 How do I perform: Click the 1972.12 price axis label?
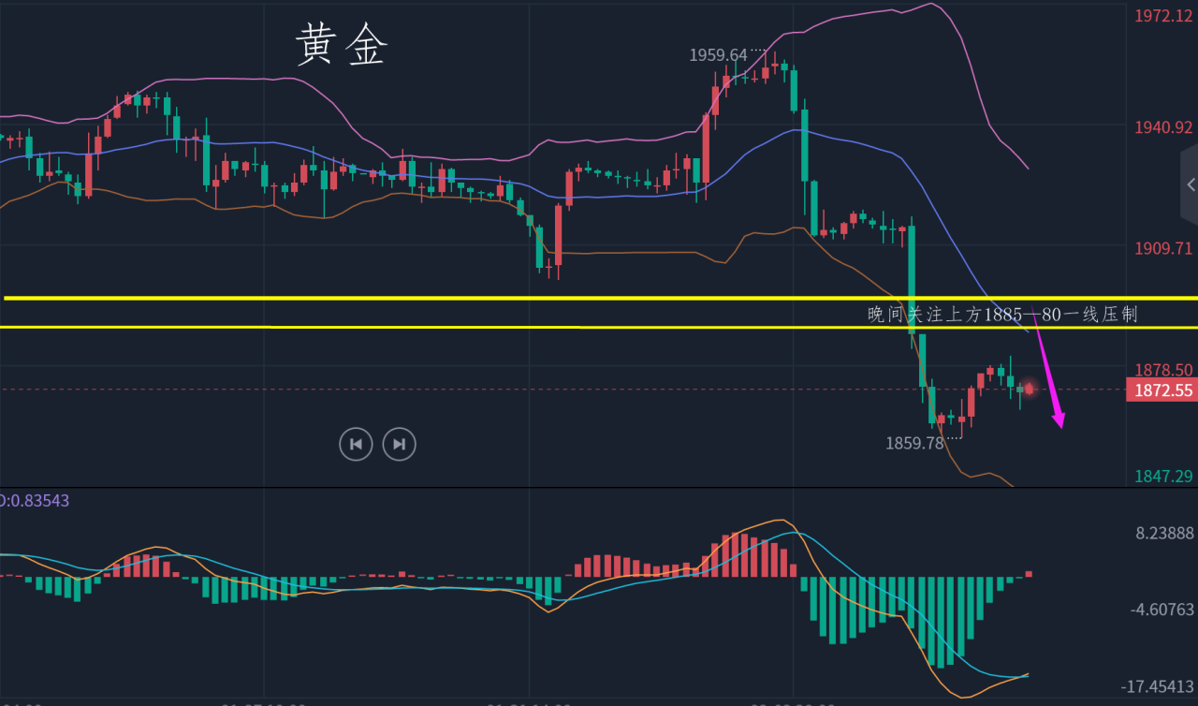tap(1163, 16)
